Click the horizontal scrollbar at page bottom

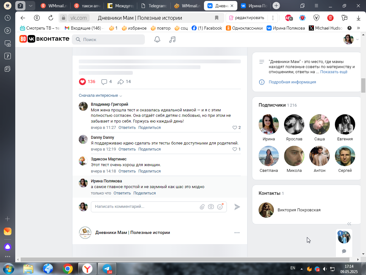click(x=185, y=260)
